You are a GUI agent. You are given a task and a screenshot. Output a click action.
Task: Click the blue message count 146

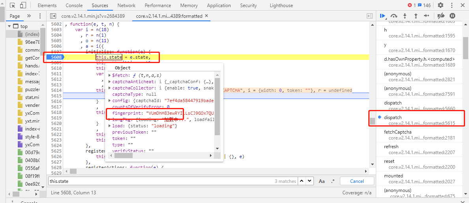pos(424,6)
